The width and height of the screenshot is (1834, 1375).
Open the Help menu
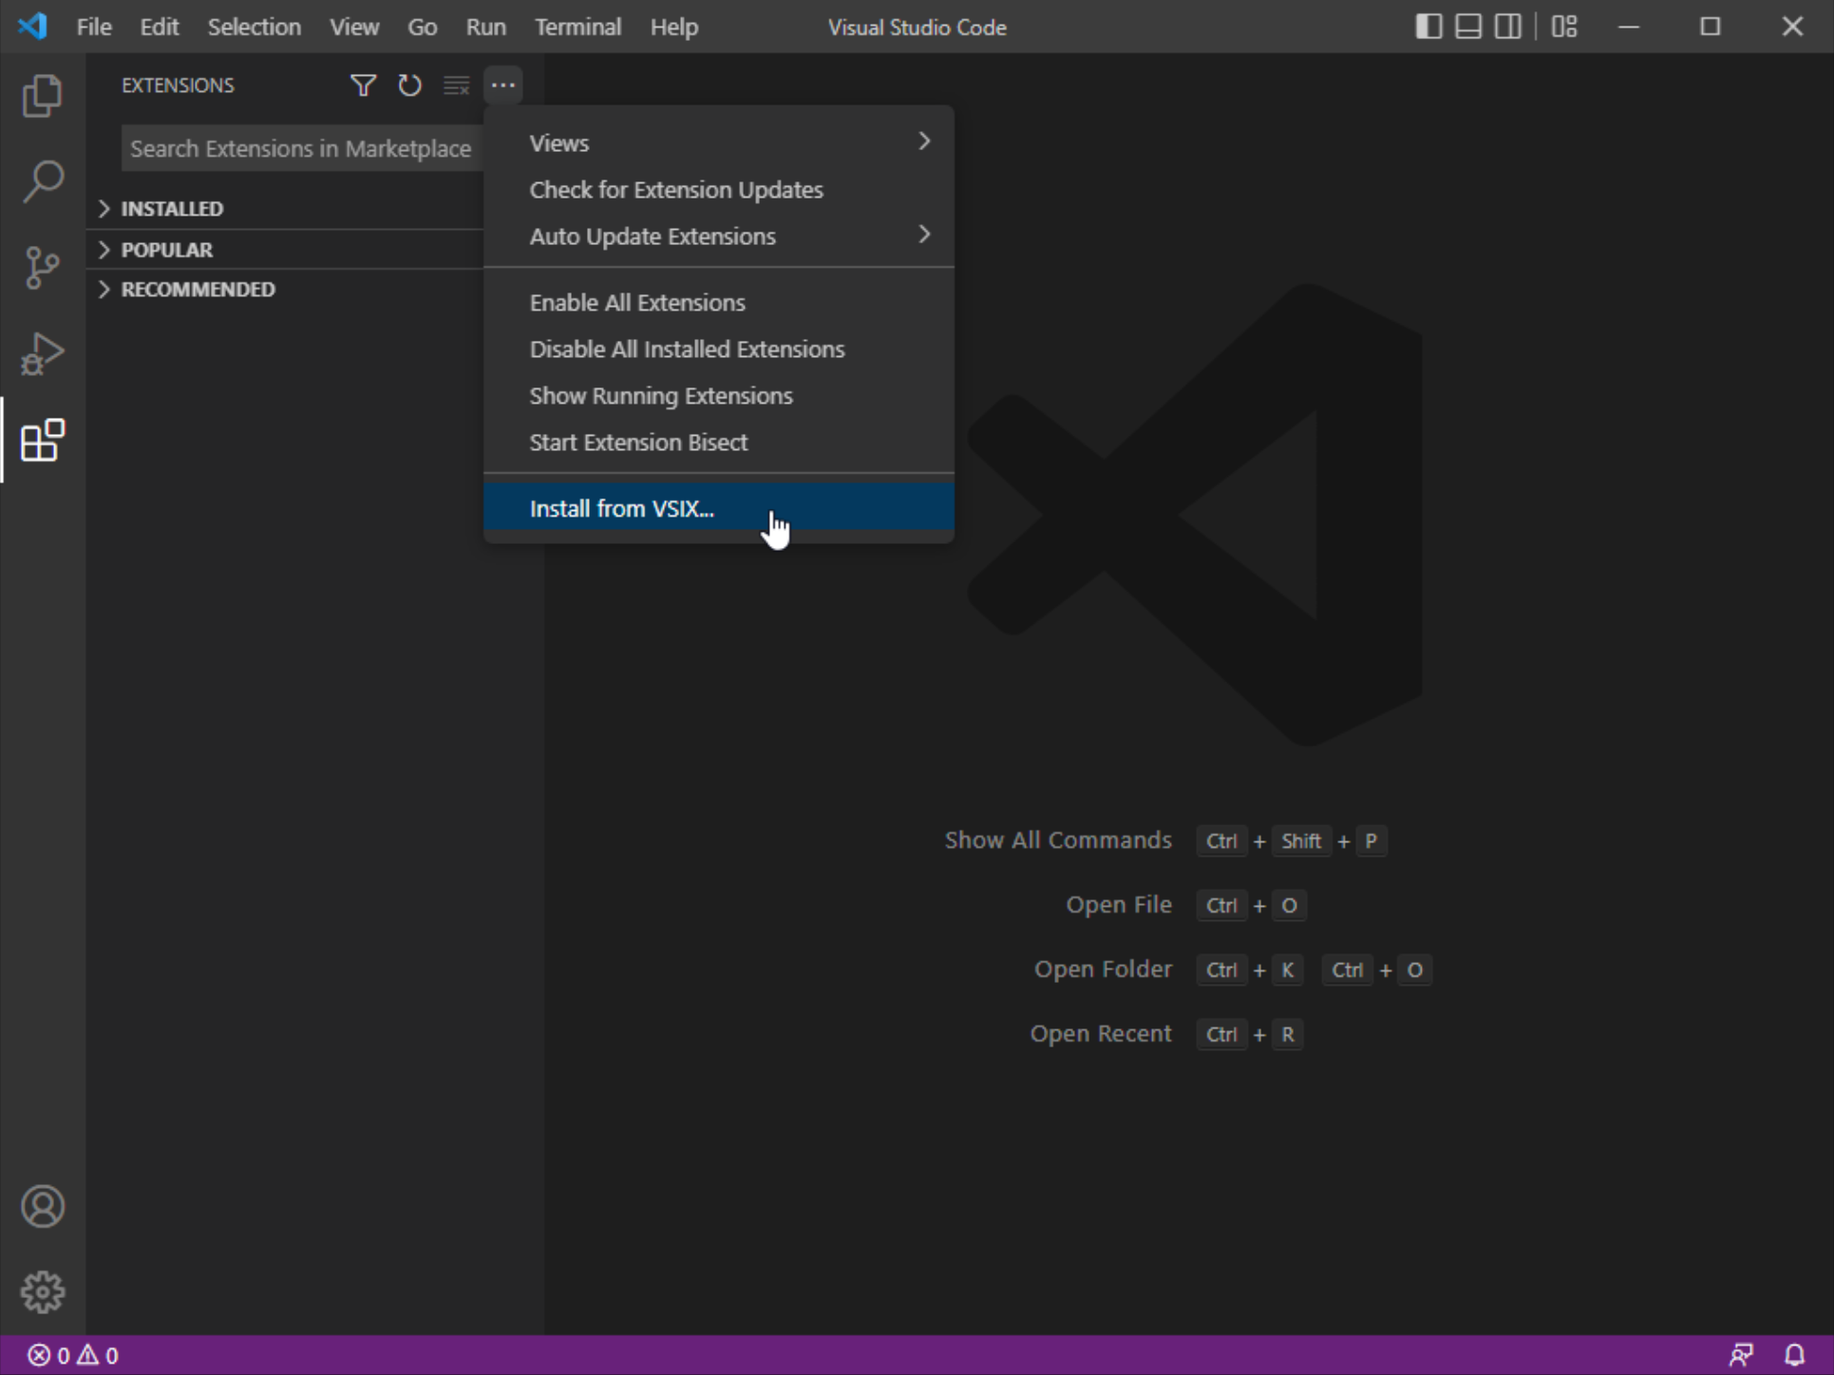tap(674, 27)
